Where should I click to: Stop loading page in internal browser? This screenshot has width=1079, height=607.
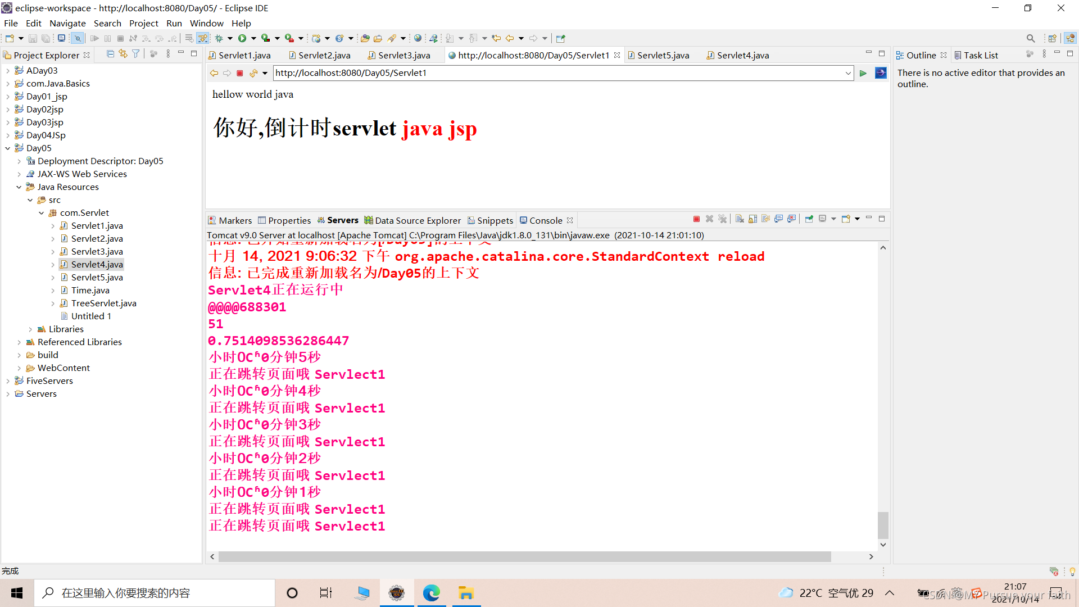coord(240,73)
